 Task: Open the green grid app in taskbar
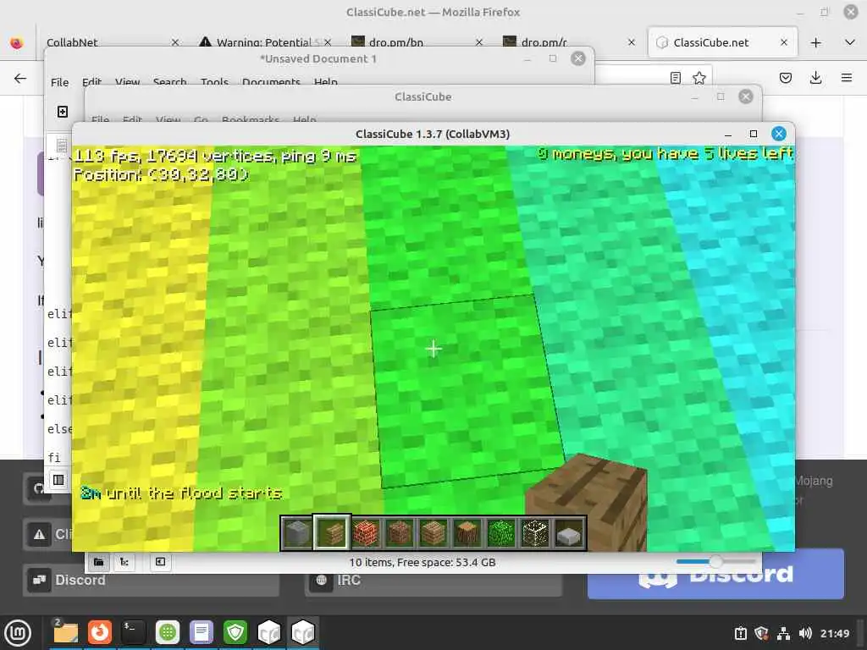(168, 632)
